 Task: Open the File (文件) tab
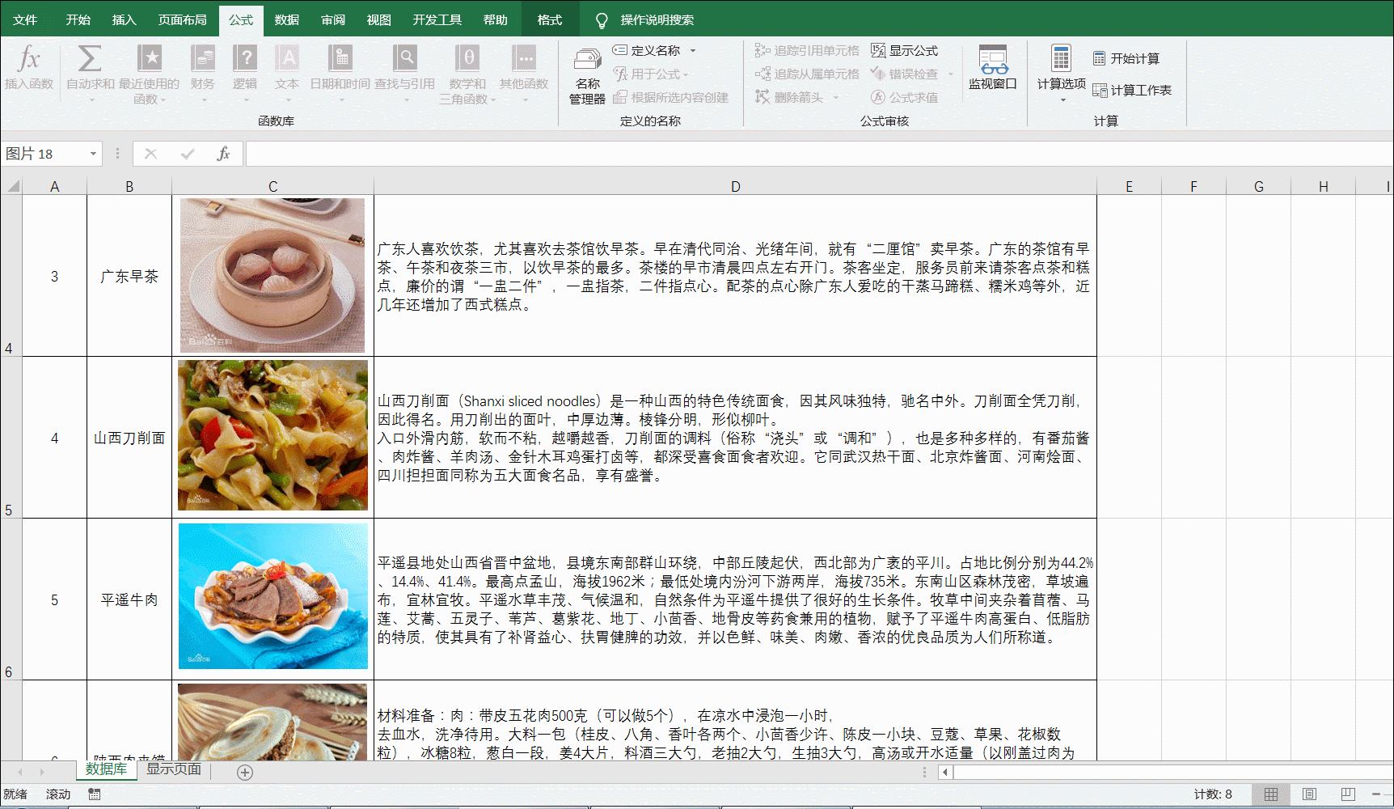point(25,19)
